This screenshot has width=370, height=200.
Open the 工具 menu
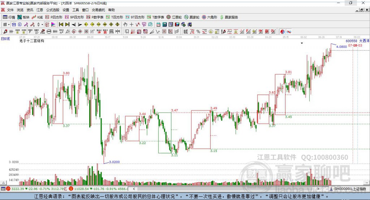pos(76,10)
